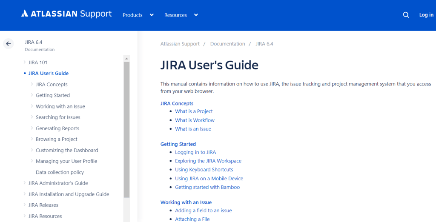This screenshot has width=436, height=222.
Task: Click Atlassian Support breadcrumb
Action: coord(180,44)
